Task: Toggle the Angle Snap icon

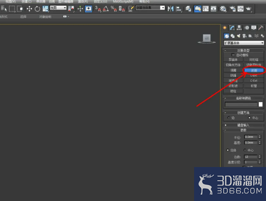Action: click(x=106, y=9)
